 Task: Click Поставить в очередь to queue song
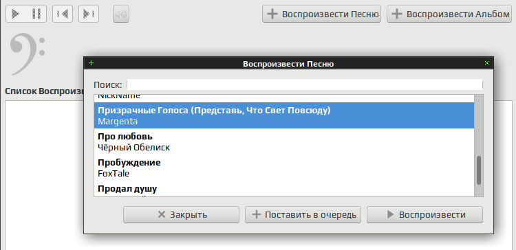(x=303, y=215)
